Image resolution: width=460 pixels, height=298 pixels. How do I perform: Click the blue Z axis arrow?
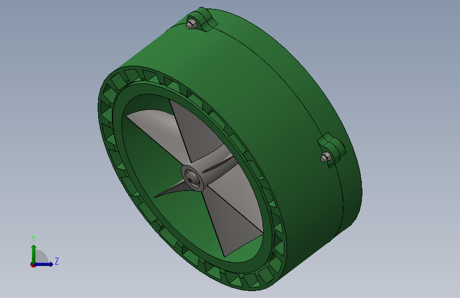[x=44, y=264]
